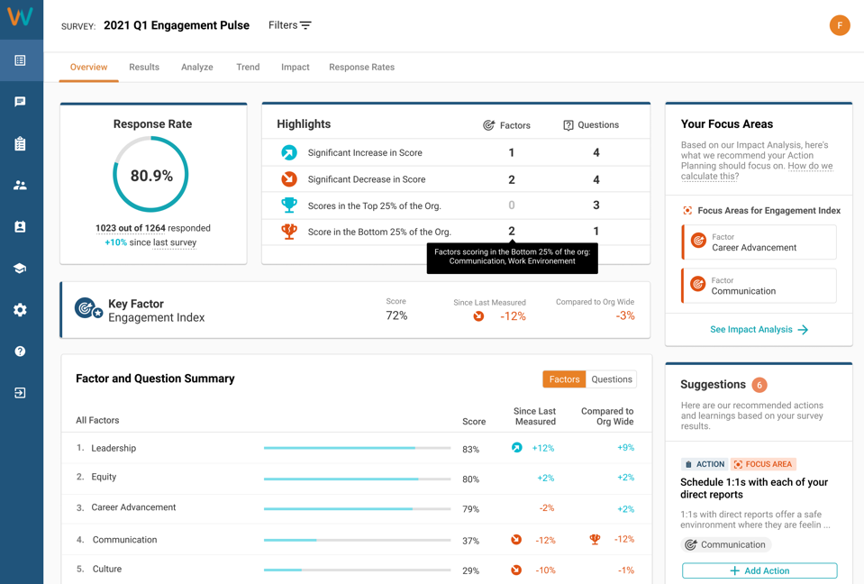864x584 pixels.
Task: Click the F avatar in the top right
Action: click(840, 26)
